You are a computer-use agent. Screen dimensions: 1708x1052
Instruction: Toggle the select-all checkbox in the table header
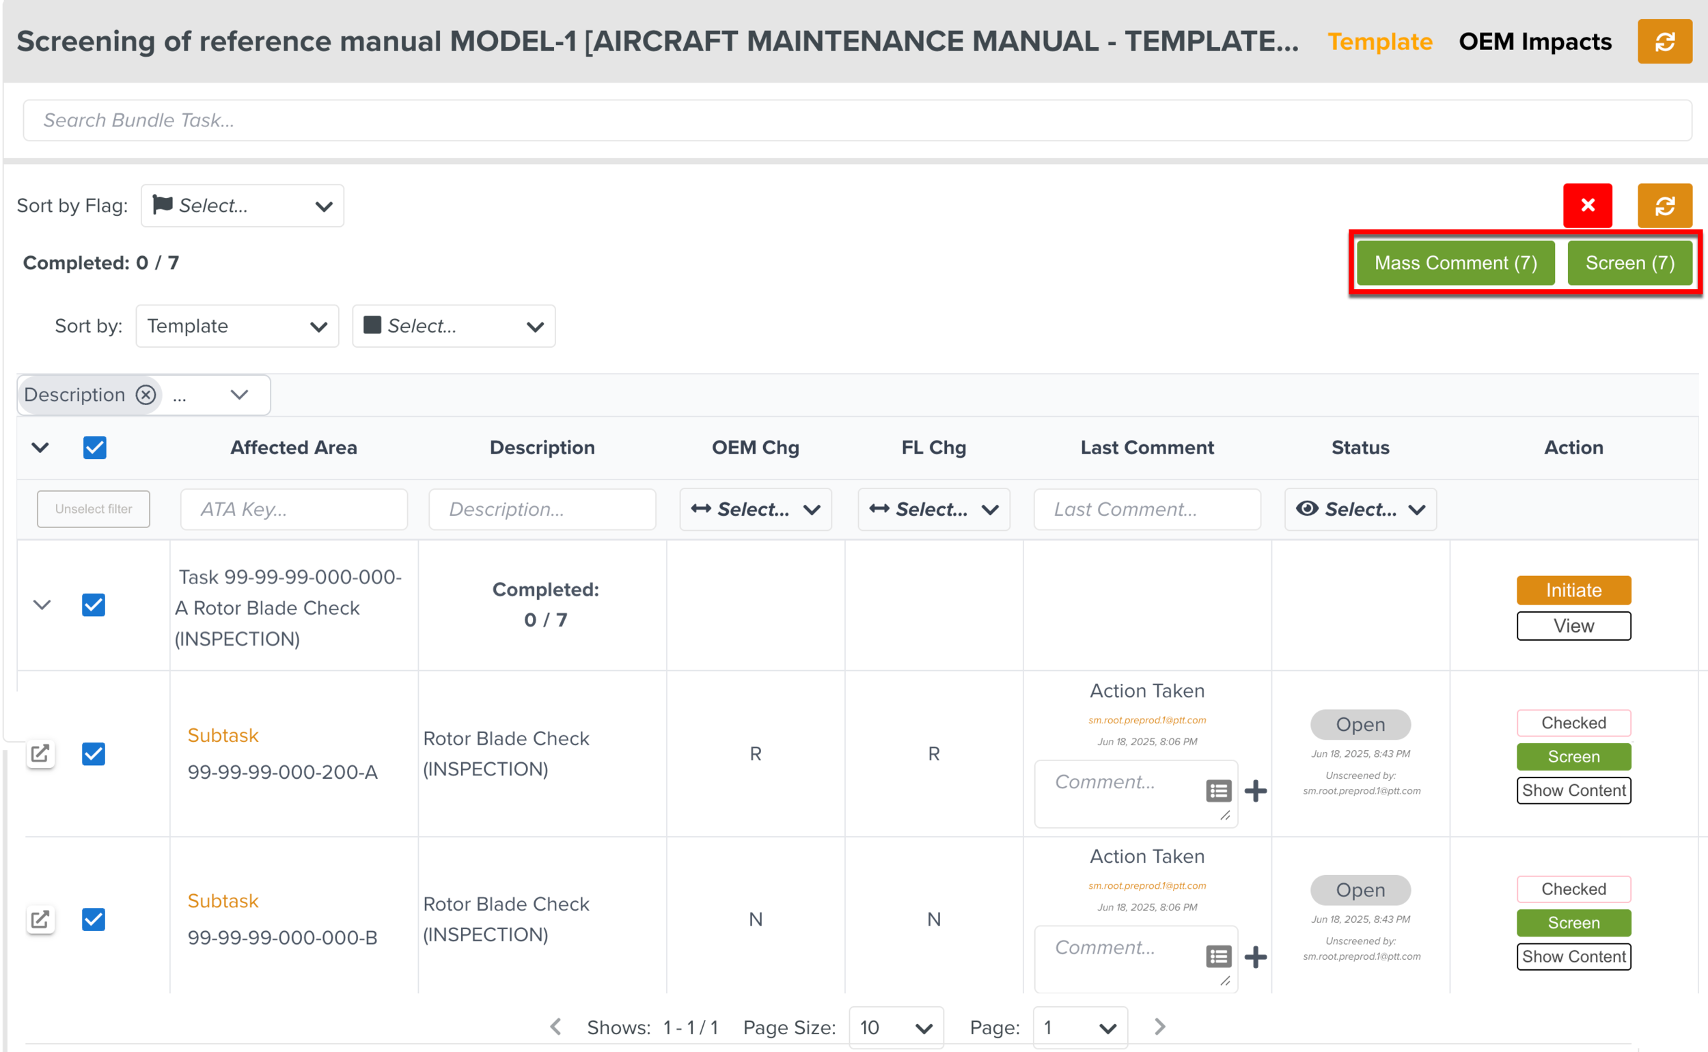(94, 447)
